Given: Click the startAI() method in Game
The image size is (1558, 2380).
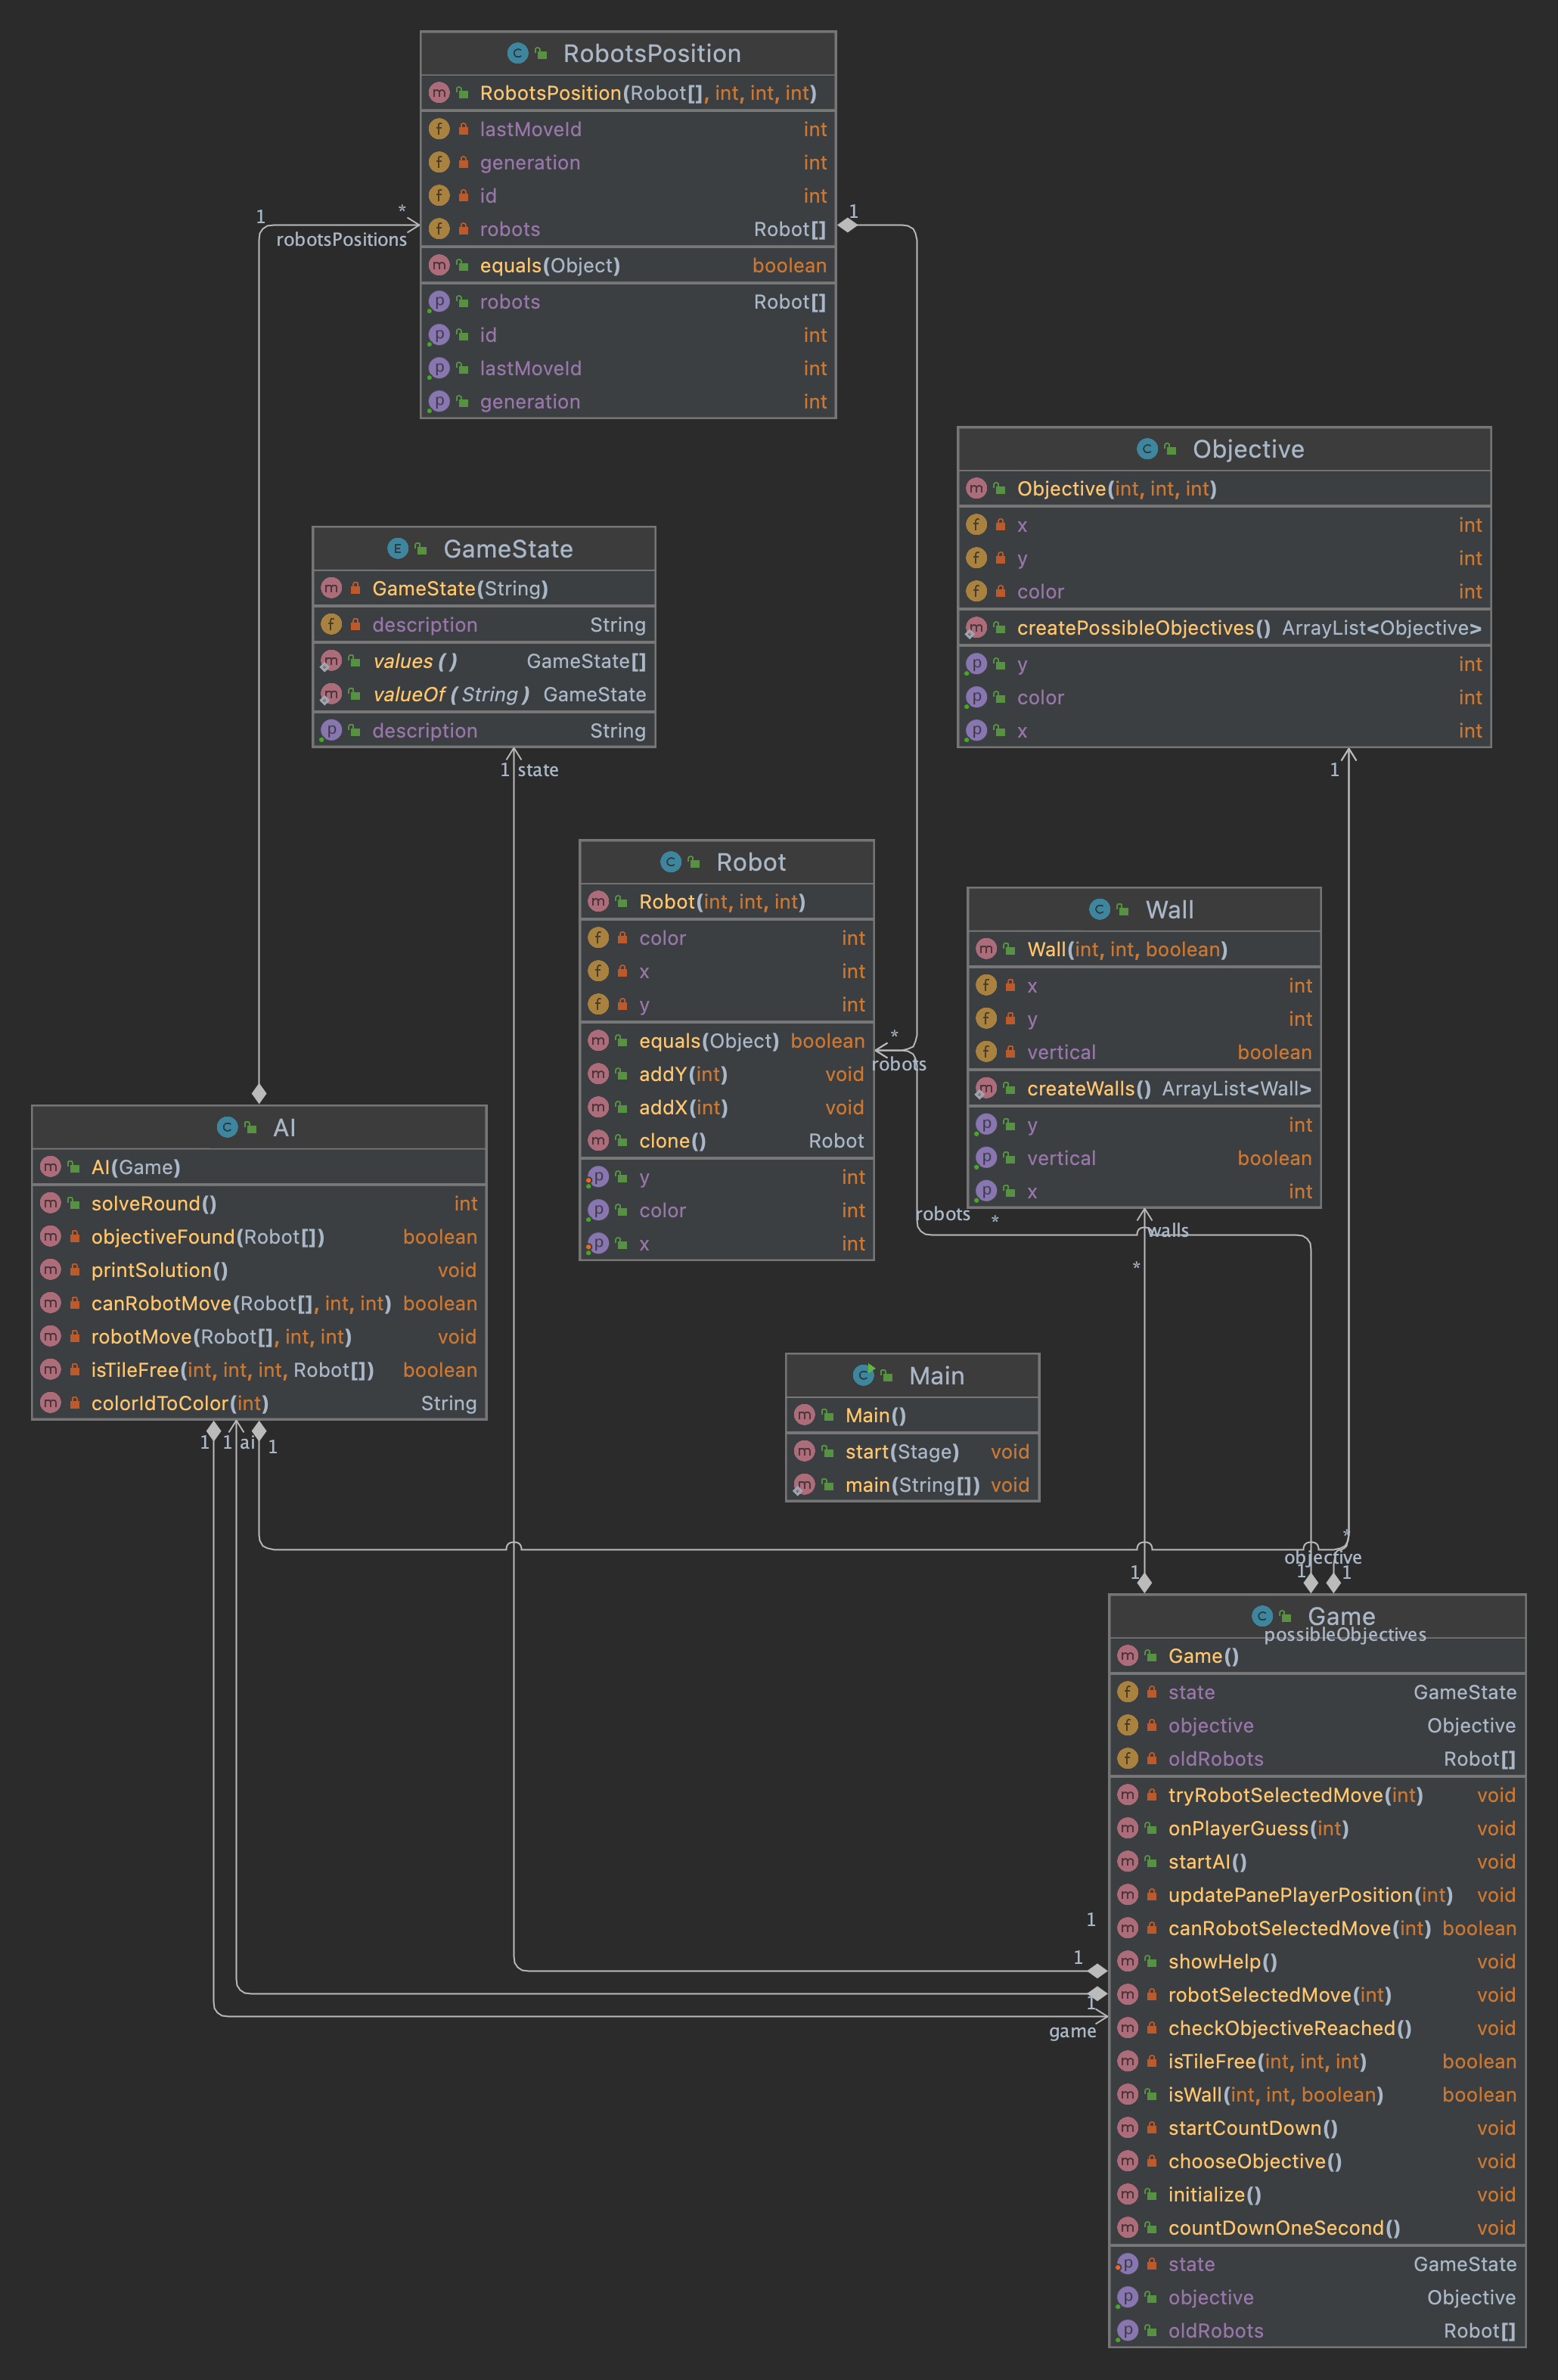Looking at the screenshot, I should tap(1206, 1861).
